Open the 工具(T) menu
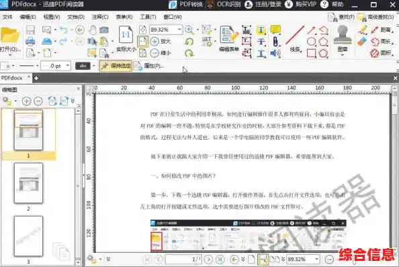399x267 pixels. [x=148, y=17]
